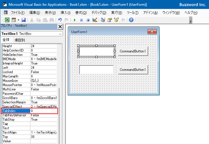This screenshot has width=209, height=144.
Task: Select the upper text box on UserForm1
Action: tap(96, 51)
